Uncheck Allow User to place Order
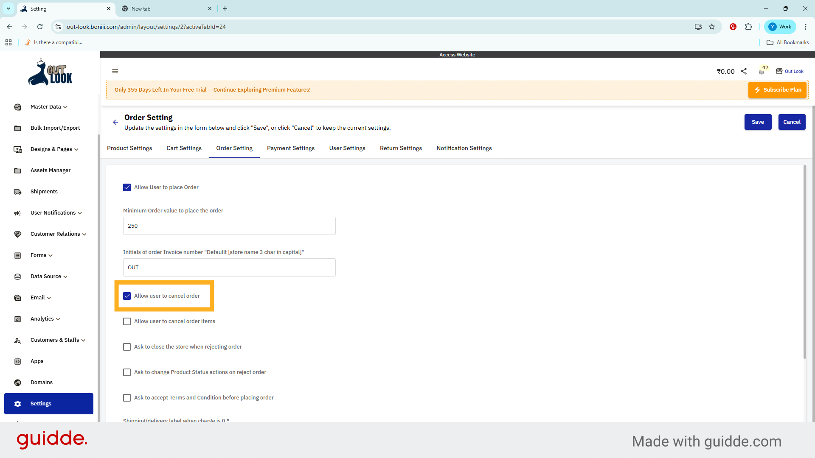The height and width of the screenshot is (458, 815). (x=126, y=187)
